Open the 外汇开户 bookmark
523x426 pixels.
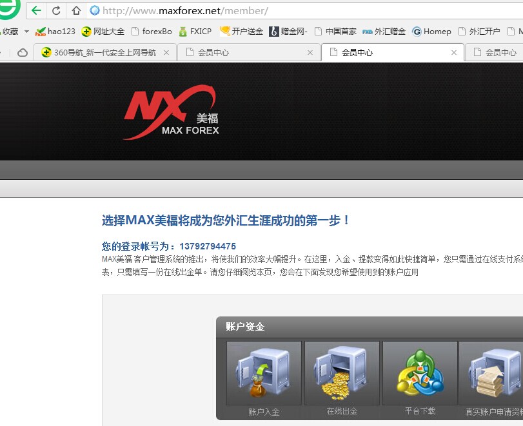click(479, 32)
